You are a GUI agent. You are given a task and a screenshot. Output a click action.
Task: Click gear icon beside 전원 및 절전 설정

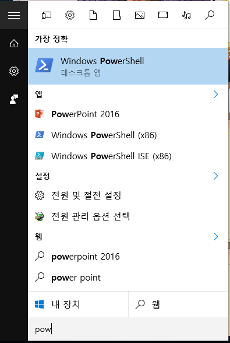(40, 195)
